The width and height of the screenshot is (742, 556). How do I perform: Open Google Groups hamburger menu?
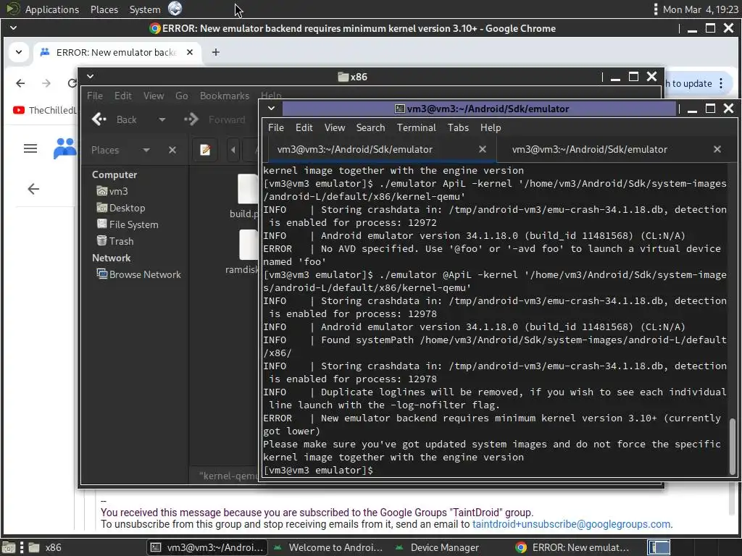pos(30,148)
